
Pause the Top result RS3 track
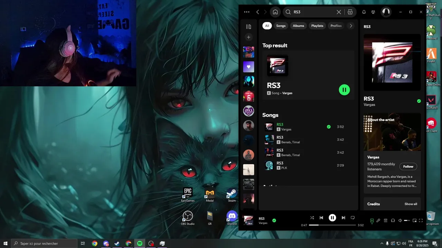[x=344, y=90]
